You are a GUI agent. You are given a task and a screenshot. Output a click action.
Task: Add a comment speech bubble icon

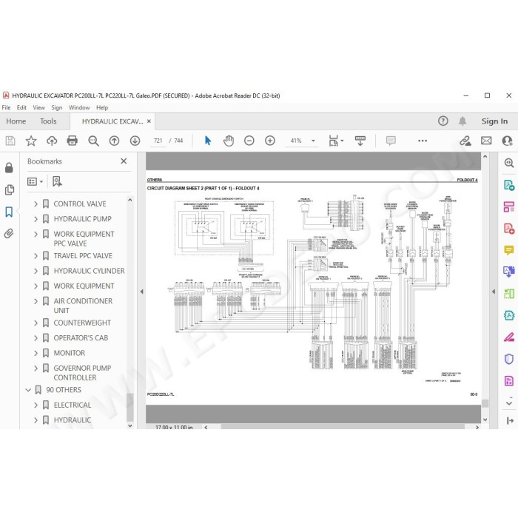tap(391, 141)
